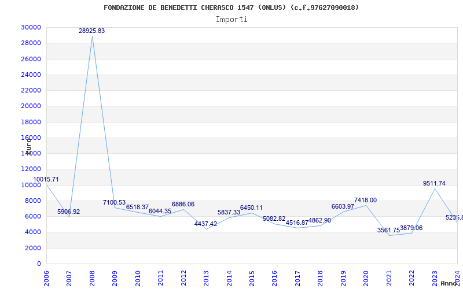Select the 2023 x-axis year label
Screen dimensions: 463x289
[434, 277]
